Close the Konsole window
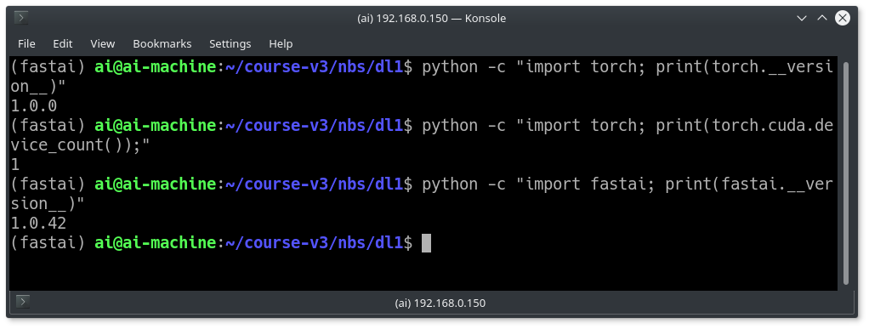The width and height of the screenshot is (869, 329). click(x=843, y=19)
